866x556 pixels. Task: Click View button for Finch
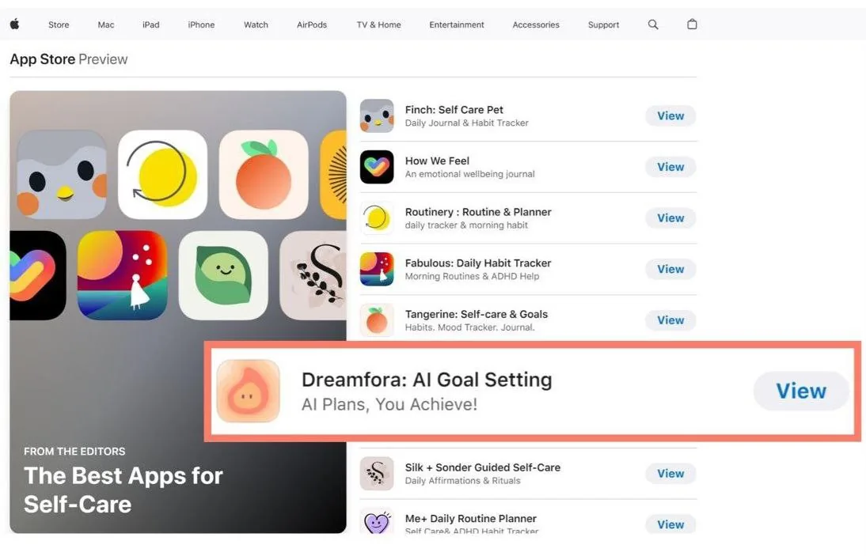(670, 115)
